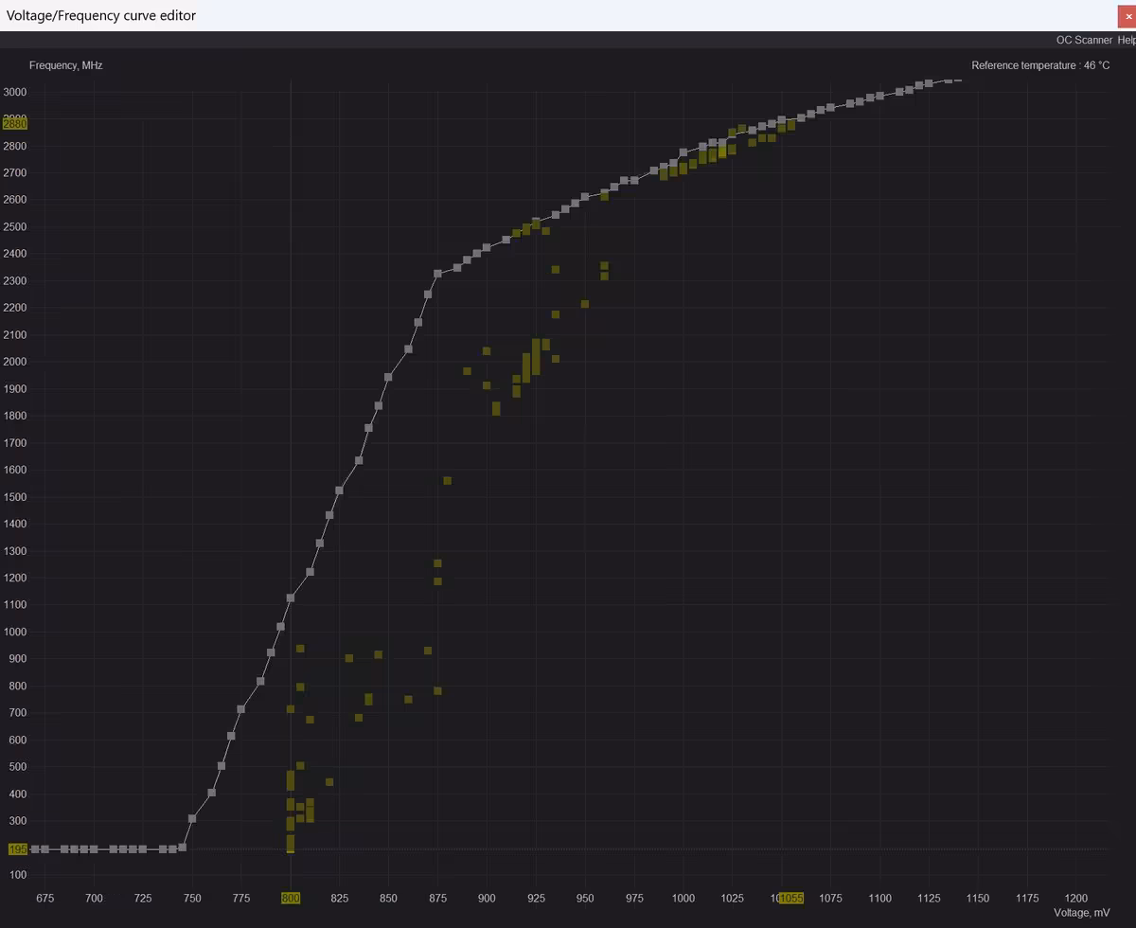Screen dimensions: 1136x928
Task: Select the curve point at 790 mV, about 925 MHz
Action: (x=271, y=652)
